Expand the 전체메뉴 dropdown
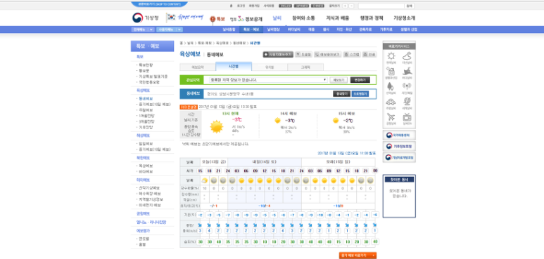 pyautogui.click(x=143, y=29)
